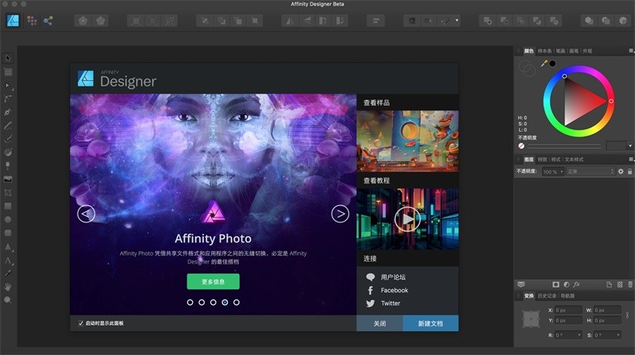The height and width of the screenshot is (355, 635).
Task: Open Layer Effects fx icon
Action: pos(576,284)
